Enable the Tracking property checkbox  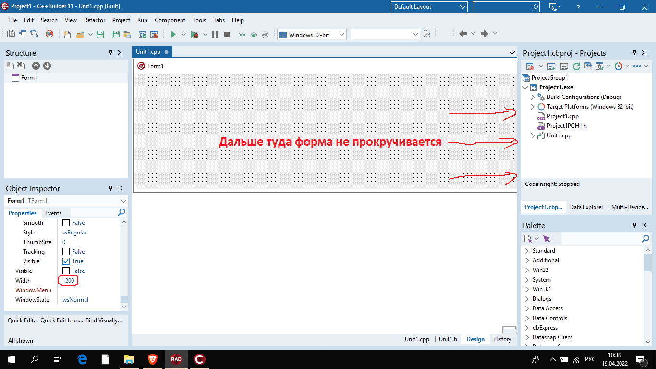click(66, 252)
